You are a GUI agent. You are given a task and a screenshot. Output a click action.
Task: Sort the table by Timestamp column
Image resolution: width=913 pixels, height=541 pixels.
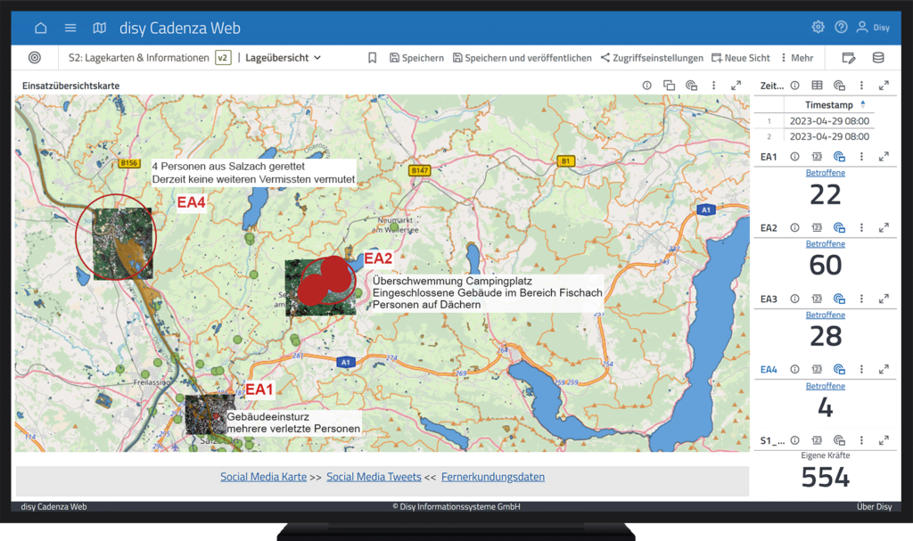pyautogui.click(x=828, y=105)
